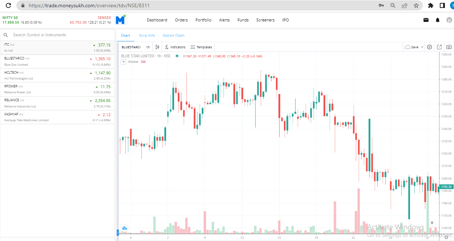
Task: Select the RPOWER watchlist row
Action: (x=57, y=89)
